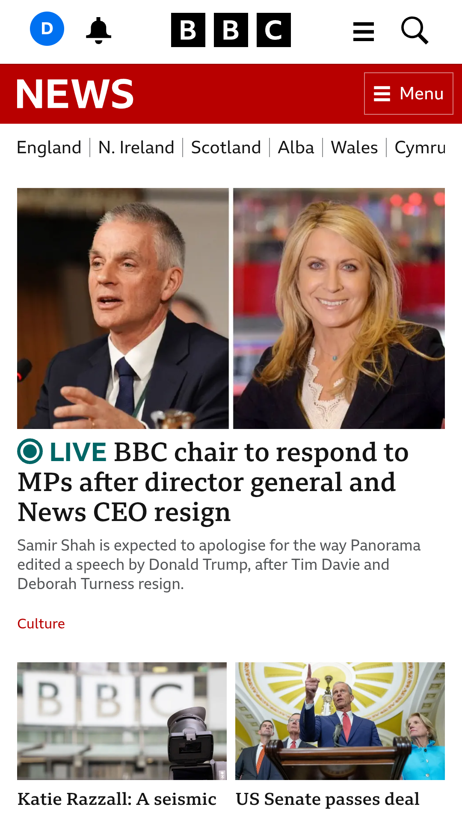Select the England region tab

49,148
